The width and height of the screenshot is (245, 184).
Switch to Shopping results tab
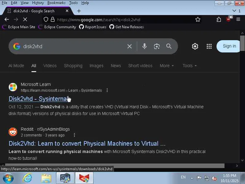[x=73, y=66]
